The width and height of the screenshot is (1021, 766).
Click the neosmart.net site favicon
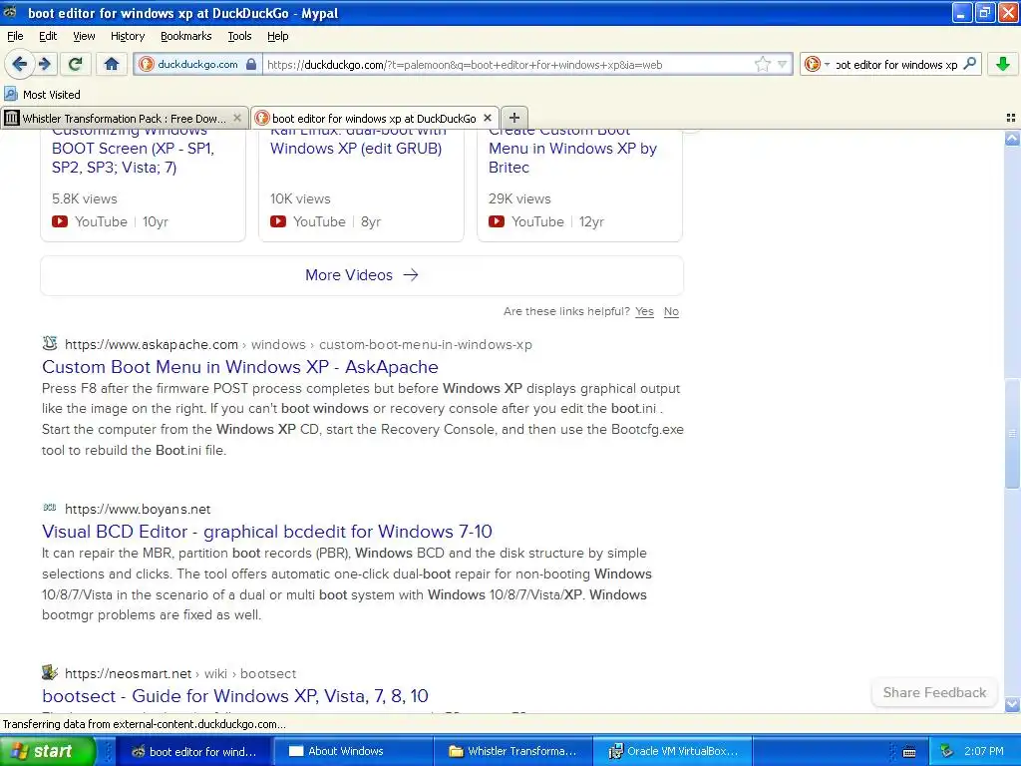pyautogui.click(x=50, y=672)
